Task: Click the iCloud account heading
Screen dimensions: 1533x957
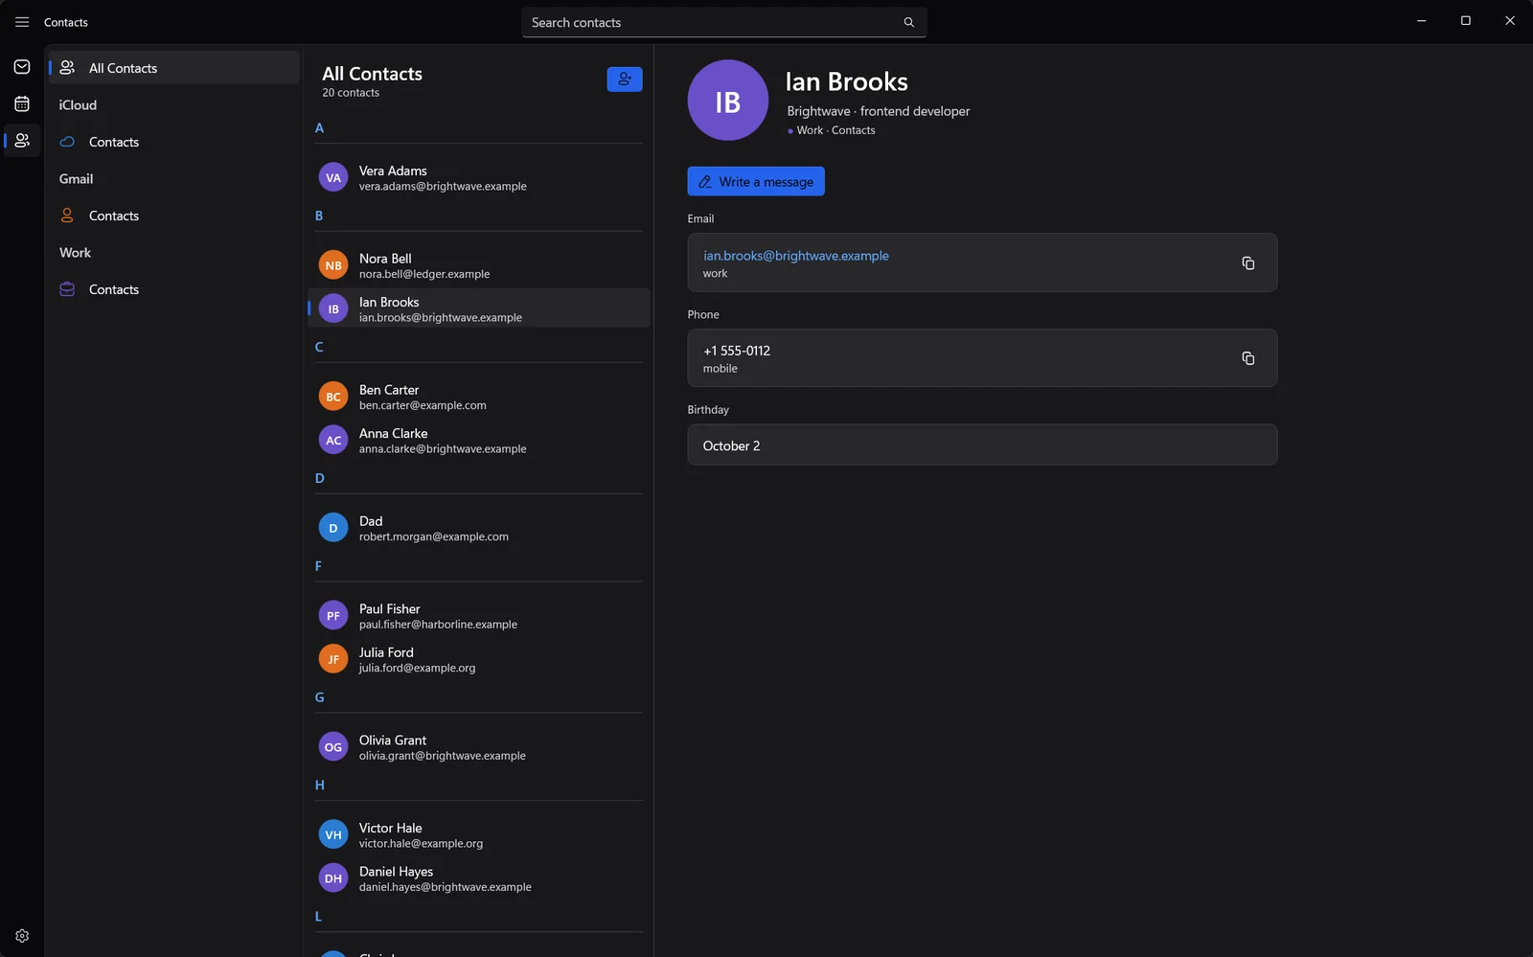Action: [78, 105]
